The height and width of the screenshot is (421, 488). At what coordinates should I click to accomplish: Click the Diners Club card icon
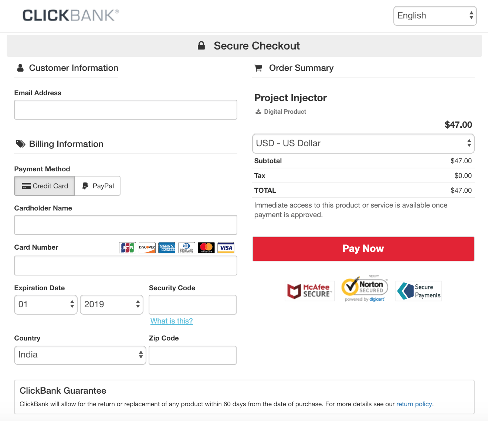pyautogui.click(x=187, y=248)
